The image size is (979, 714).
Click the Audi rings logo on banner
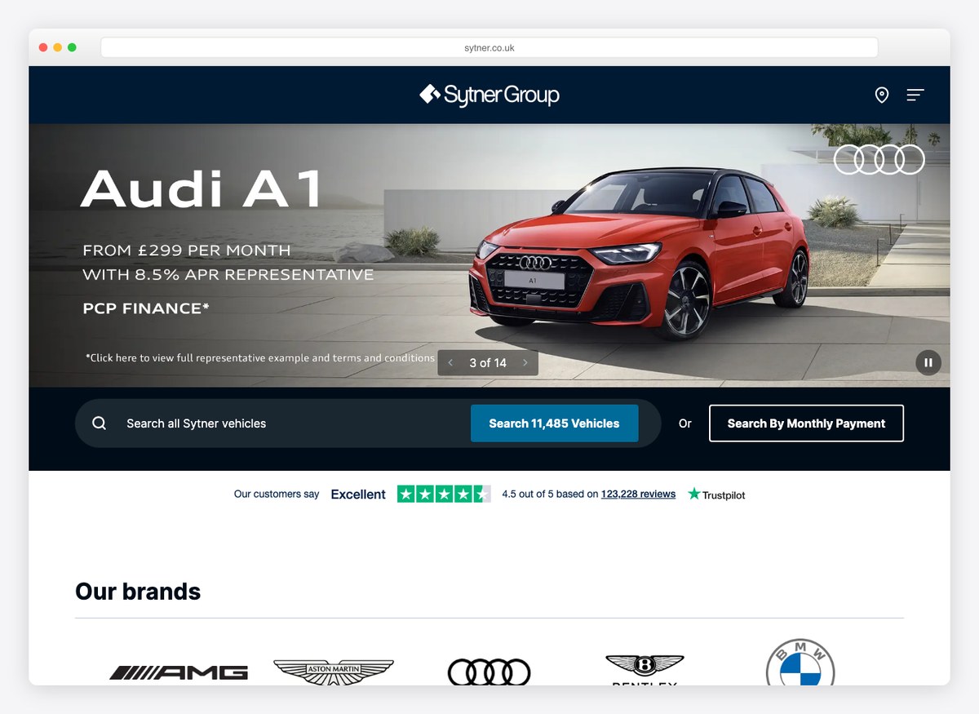click(879, 159)
